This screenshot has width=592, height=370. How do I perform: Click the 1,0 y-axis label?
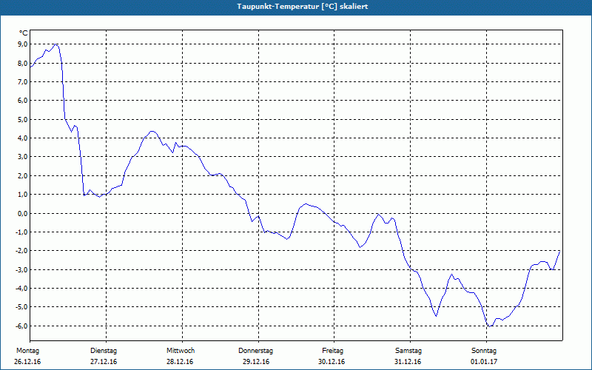click(x=23, y=195)
